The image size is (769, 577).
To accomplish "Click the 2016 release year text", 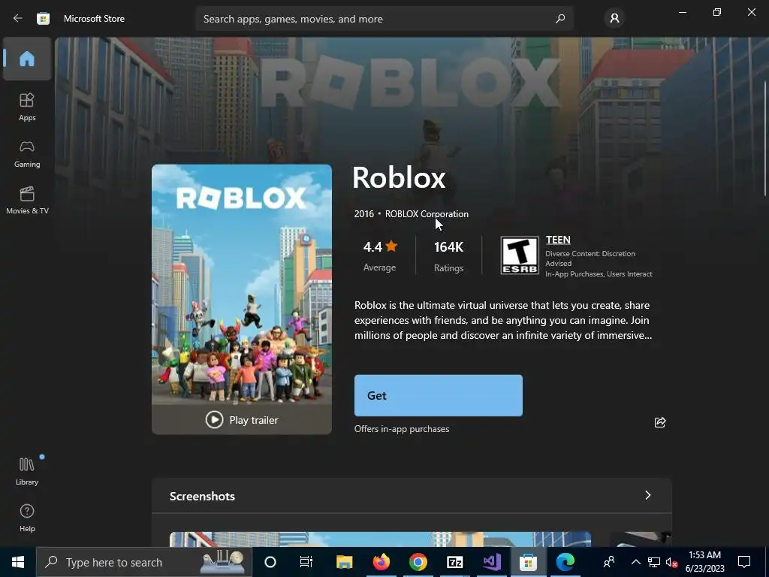I will point(364,214).
